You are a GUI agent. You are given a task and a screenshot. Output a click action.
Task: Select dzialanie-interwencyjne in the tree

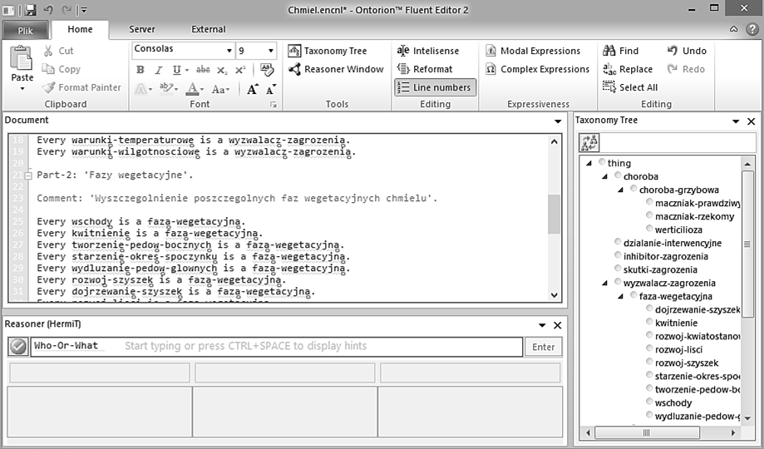point(672,243)
